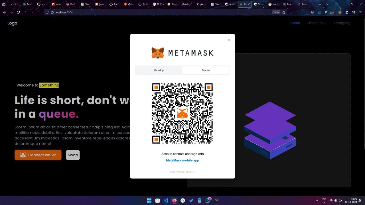
Task: Click the Swap button
Action: pos(73,155)
